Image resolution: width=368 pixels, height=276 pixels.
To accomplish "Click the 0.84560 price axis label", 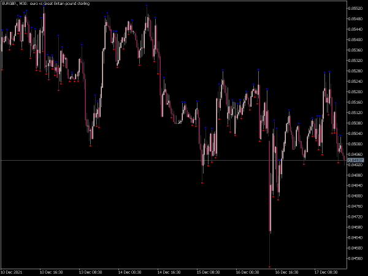I will [x=356, y=259].
